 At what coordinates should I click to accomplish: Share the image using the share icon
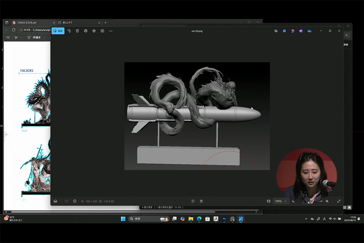coord(94,31)
